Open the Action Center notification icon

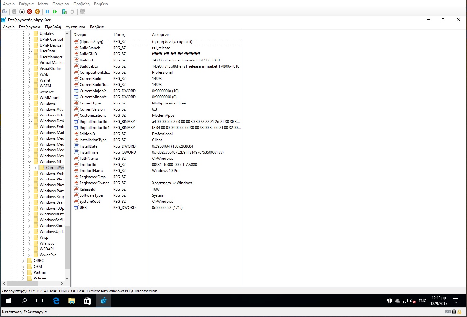coord(456,301)
